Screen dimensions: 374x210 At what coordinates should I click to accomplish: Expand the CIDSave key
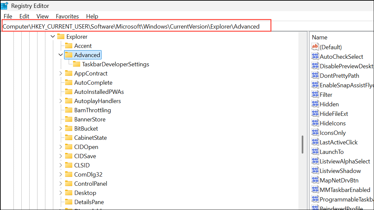point(60,156)
